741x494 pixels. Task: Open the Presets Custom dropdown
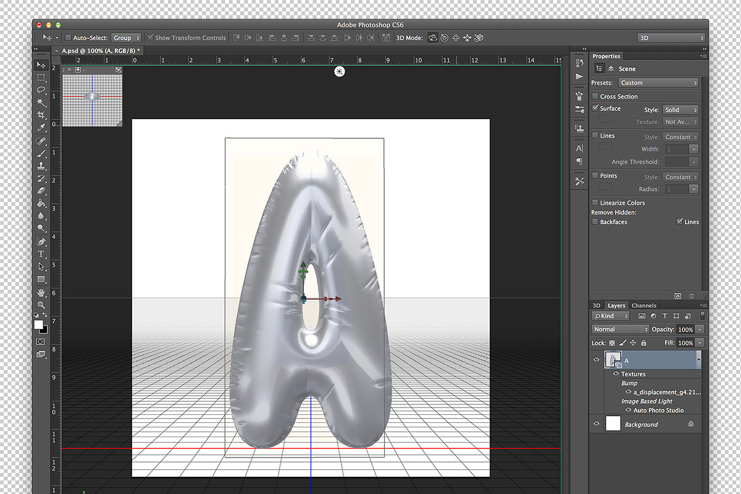(658, 83)
